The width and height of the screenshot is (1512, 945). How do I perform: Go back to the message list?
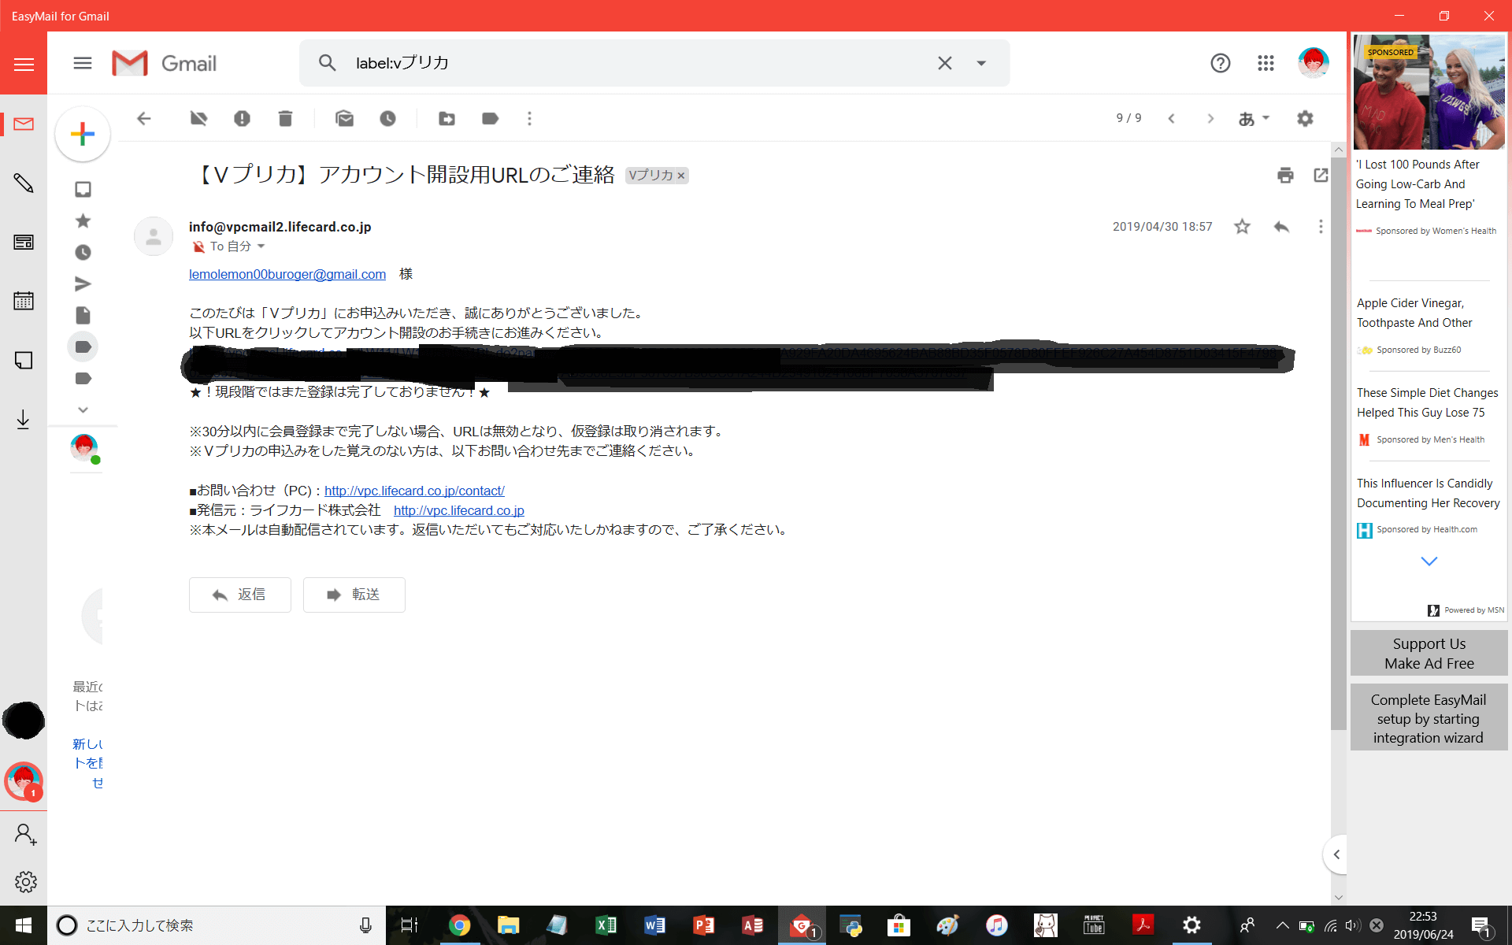(x=143, y=118)
